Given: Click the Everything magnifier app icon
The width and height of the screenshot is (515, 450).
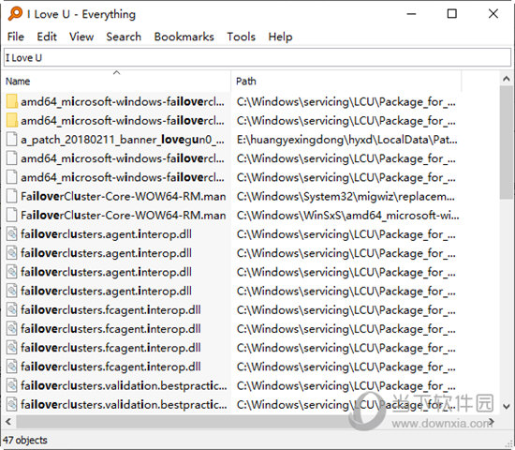Looking at the screenshot, I should (x=15, y=14).
